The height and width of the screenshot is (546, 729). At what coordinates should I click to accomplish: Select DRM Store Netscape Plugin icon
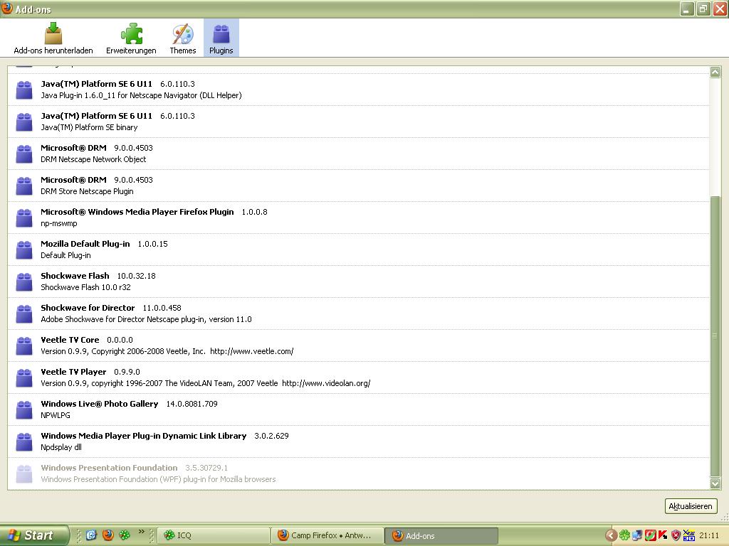(24, 186)
